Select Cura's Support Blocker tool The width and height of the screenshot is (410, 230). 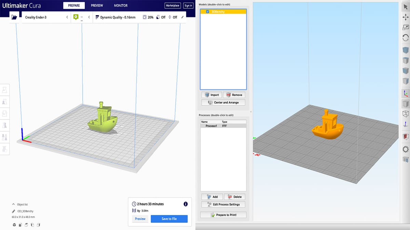(x=4, y=149)
